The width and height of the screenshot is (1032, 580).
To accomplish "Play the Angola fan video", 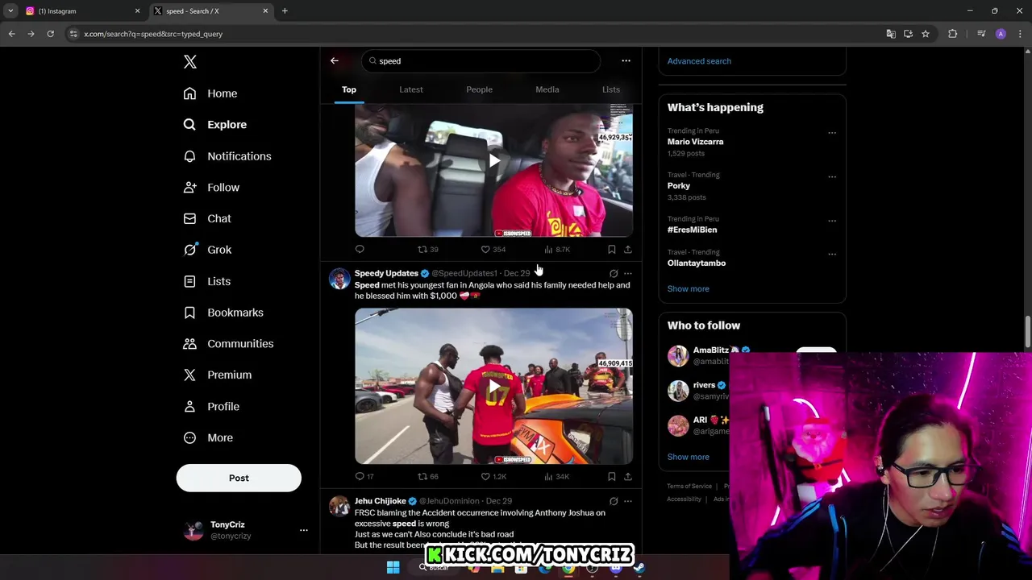I will [x=494, y=386].
